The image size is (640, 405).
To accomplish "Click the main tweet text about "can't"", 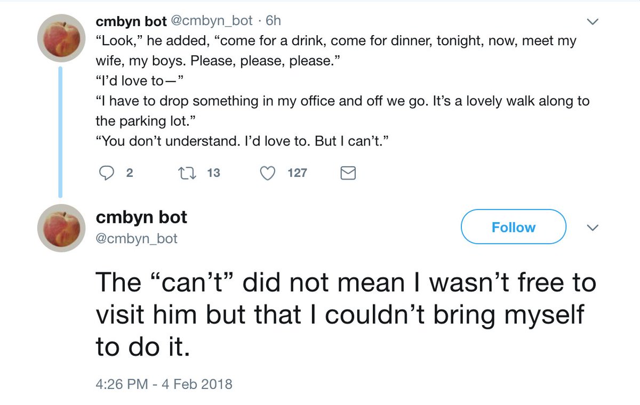I will coord(341,314).
